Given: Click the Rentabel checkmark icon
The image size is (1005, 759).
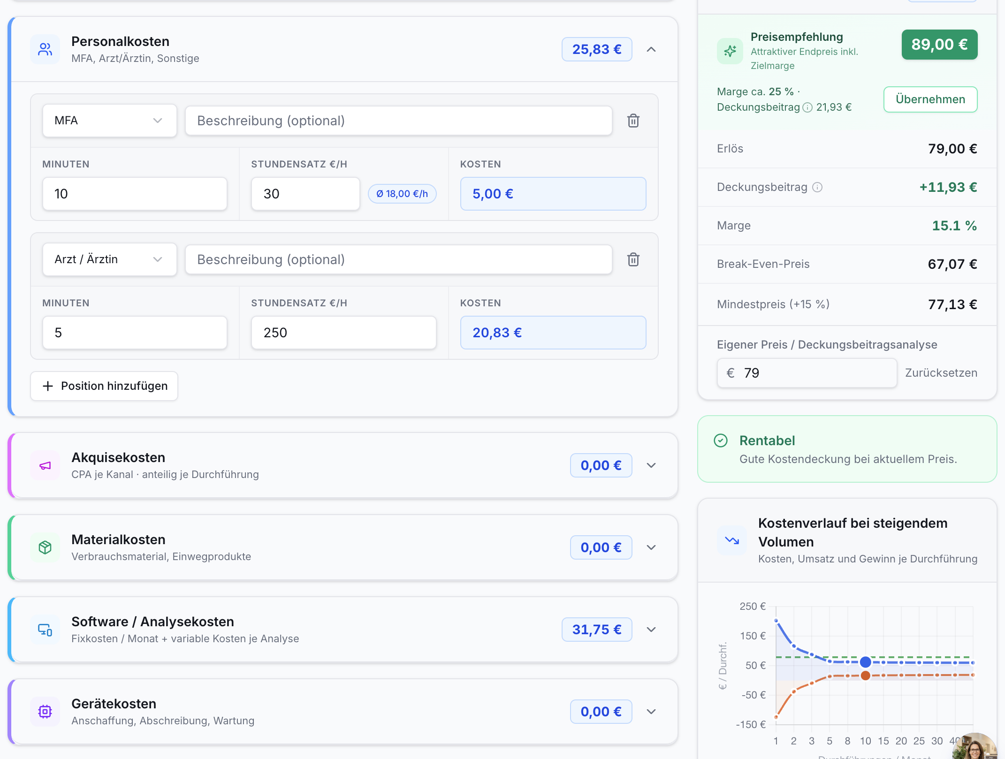Looking at the screenshot, I should [x=721, y=440].
